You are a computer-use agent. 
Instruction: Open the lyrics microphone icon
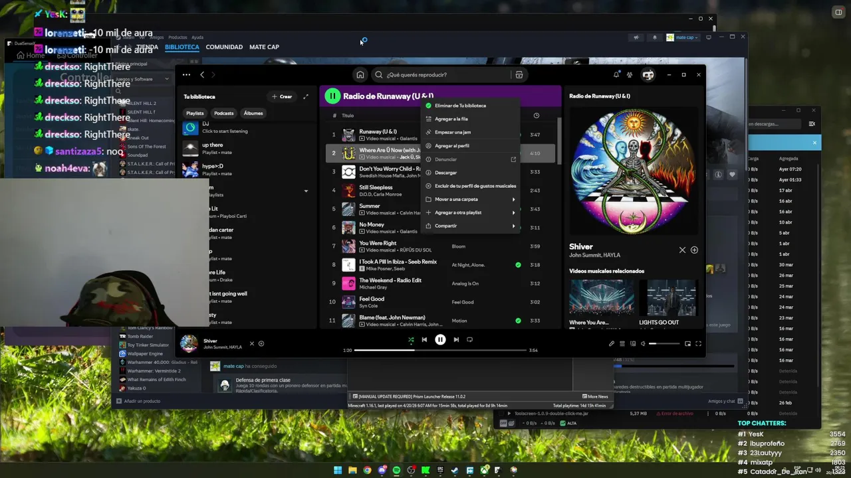coord(612,343)
